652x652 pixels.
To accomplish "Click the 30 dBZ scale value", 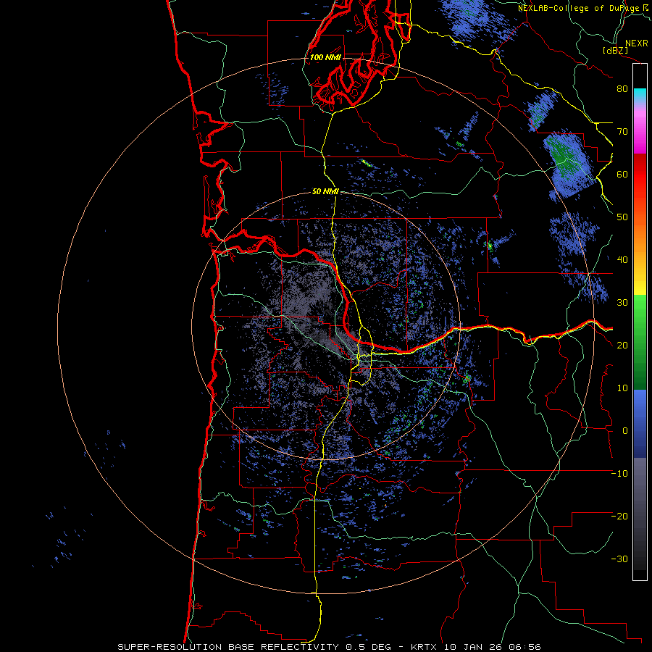I will pyautogui.click(x=622, y=303).
